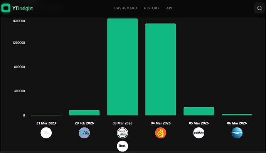Click the 1200000 axis value
266x153 pixels.
[x=19, y=43]
